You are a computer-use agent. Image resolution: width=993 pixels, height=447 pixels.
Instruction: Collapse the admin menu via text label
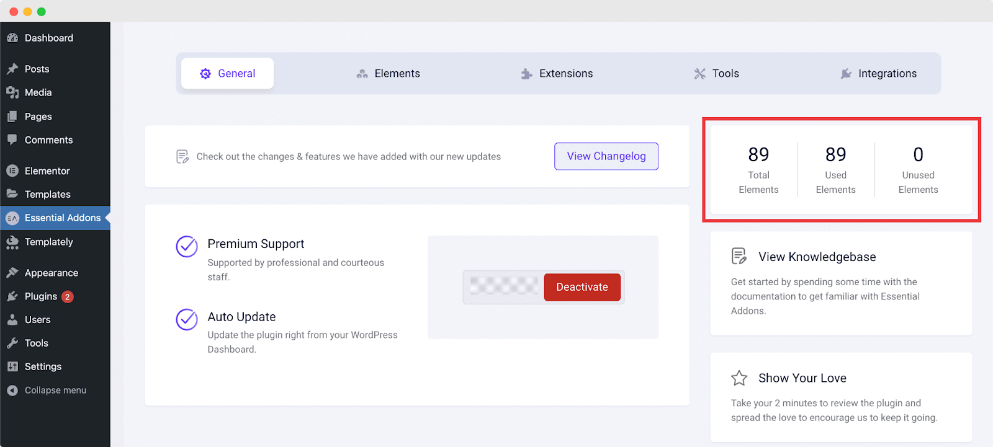(55, 390)
